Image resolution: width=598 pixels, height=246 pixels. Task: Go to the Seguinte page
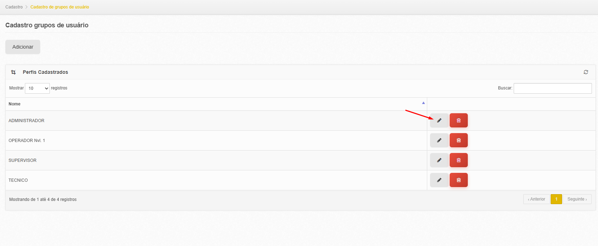click(577, 199)
